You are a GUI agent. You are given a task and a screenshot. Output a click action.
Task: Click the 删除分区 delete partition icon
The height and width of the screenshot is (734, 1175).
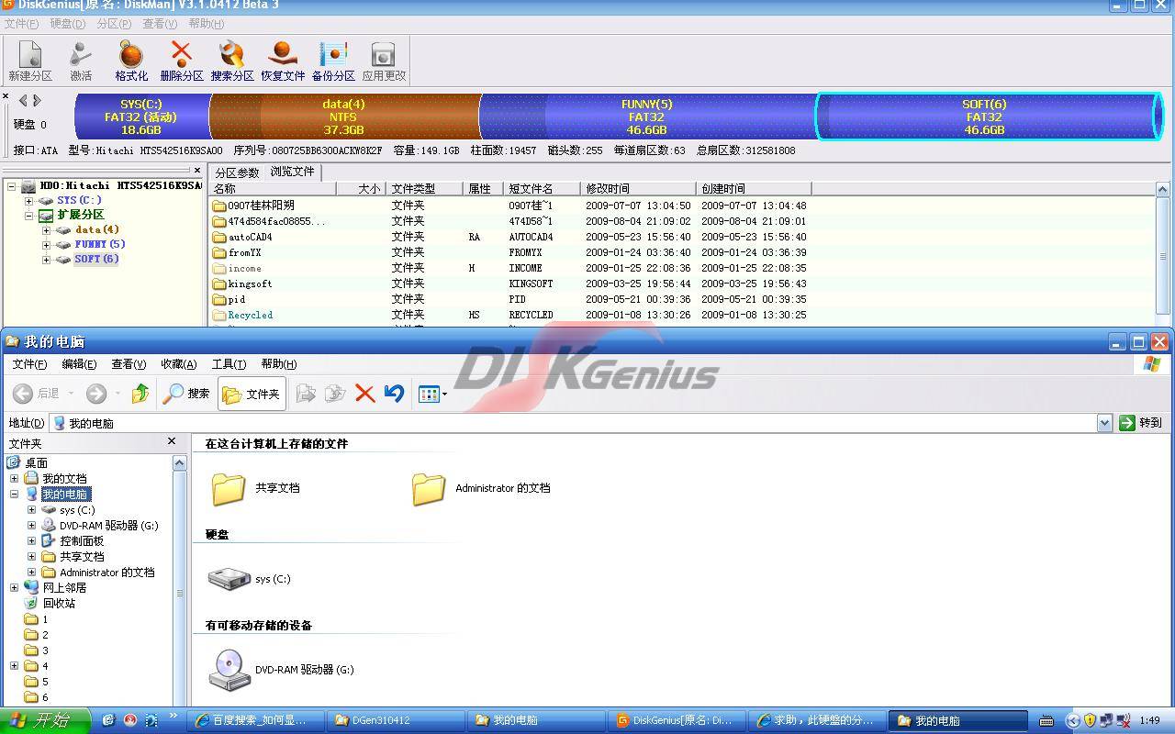click(182, 61)
